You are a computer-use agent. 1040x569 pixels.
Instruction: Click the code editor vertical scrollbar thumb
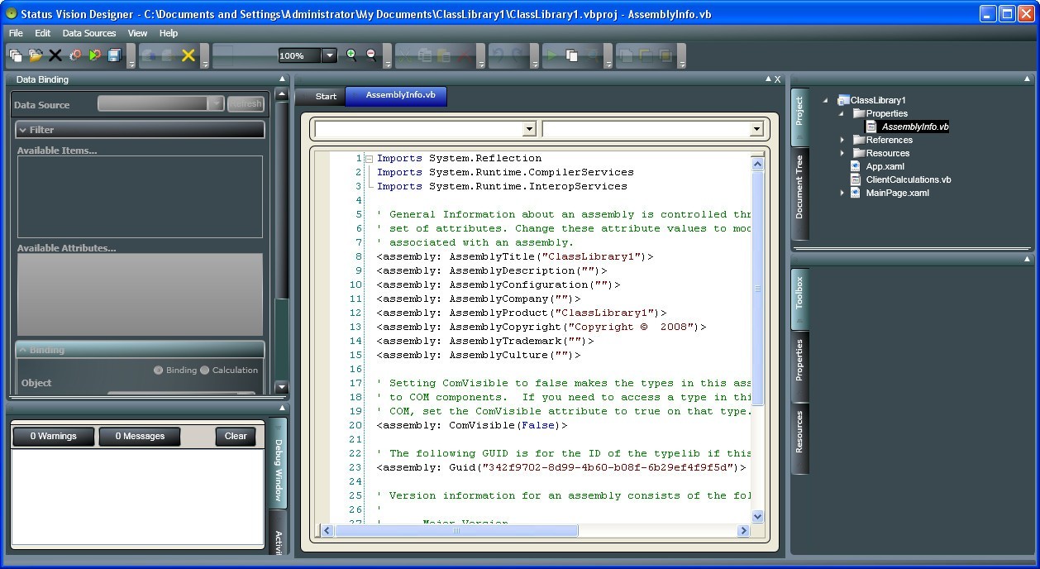tap(757, 289)
